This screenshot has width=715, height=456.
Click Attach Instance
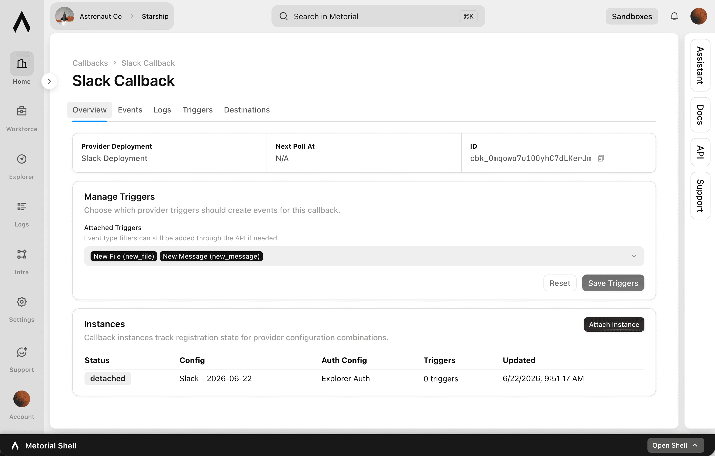[614, 325]
